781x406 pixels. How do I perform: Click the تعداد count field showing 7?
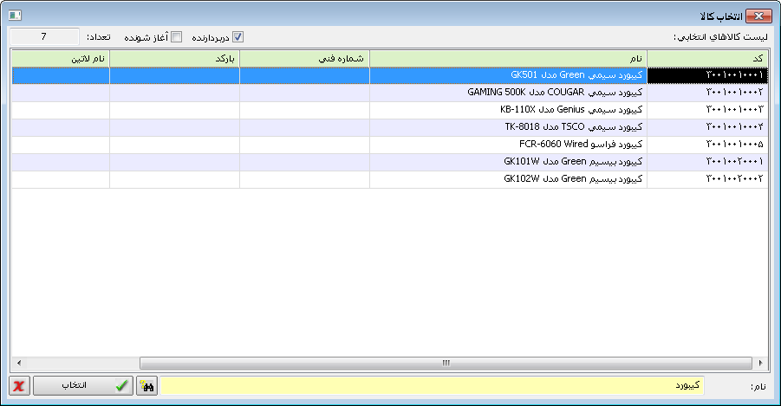(x=44, y=37)
